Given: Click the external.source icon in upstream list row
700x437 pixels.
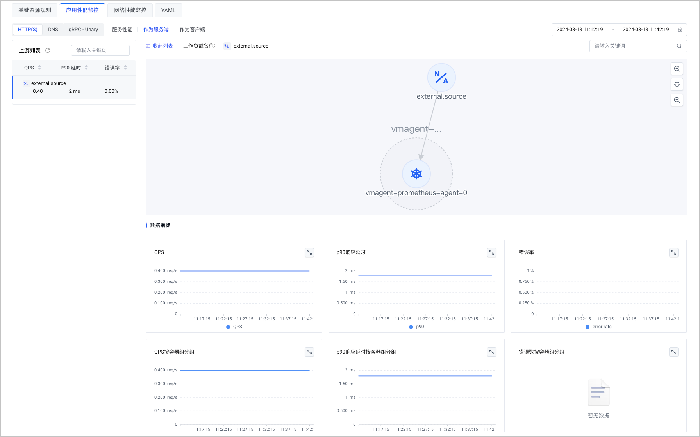Looking at the screenshot, I should (x=25, y=83).
